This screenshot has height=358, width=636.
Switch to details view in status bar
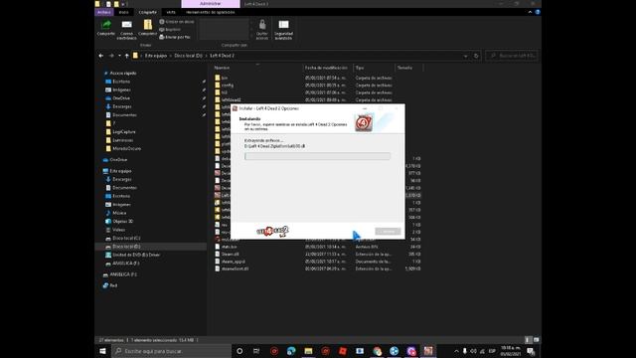coord(528,340)
